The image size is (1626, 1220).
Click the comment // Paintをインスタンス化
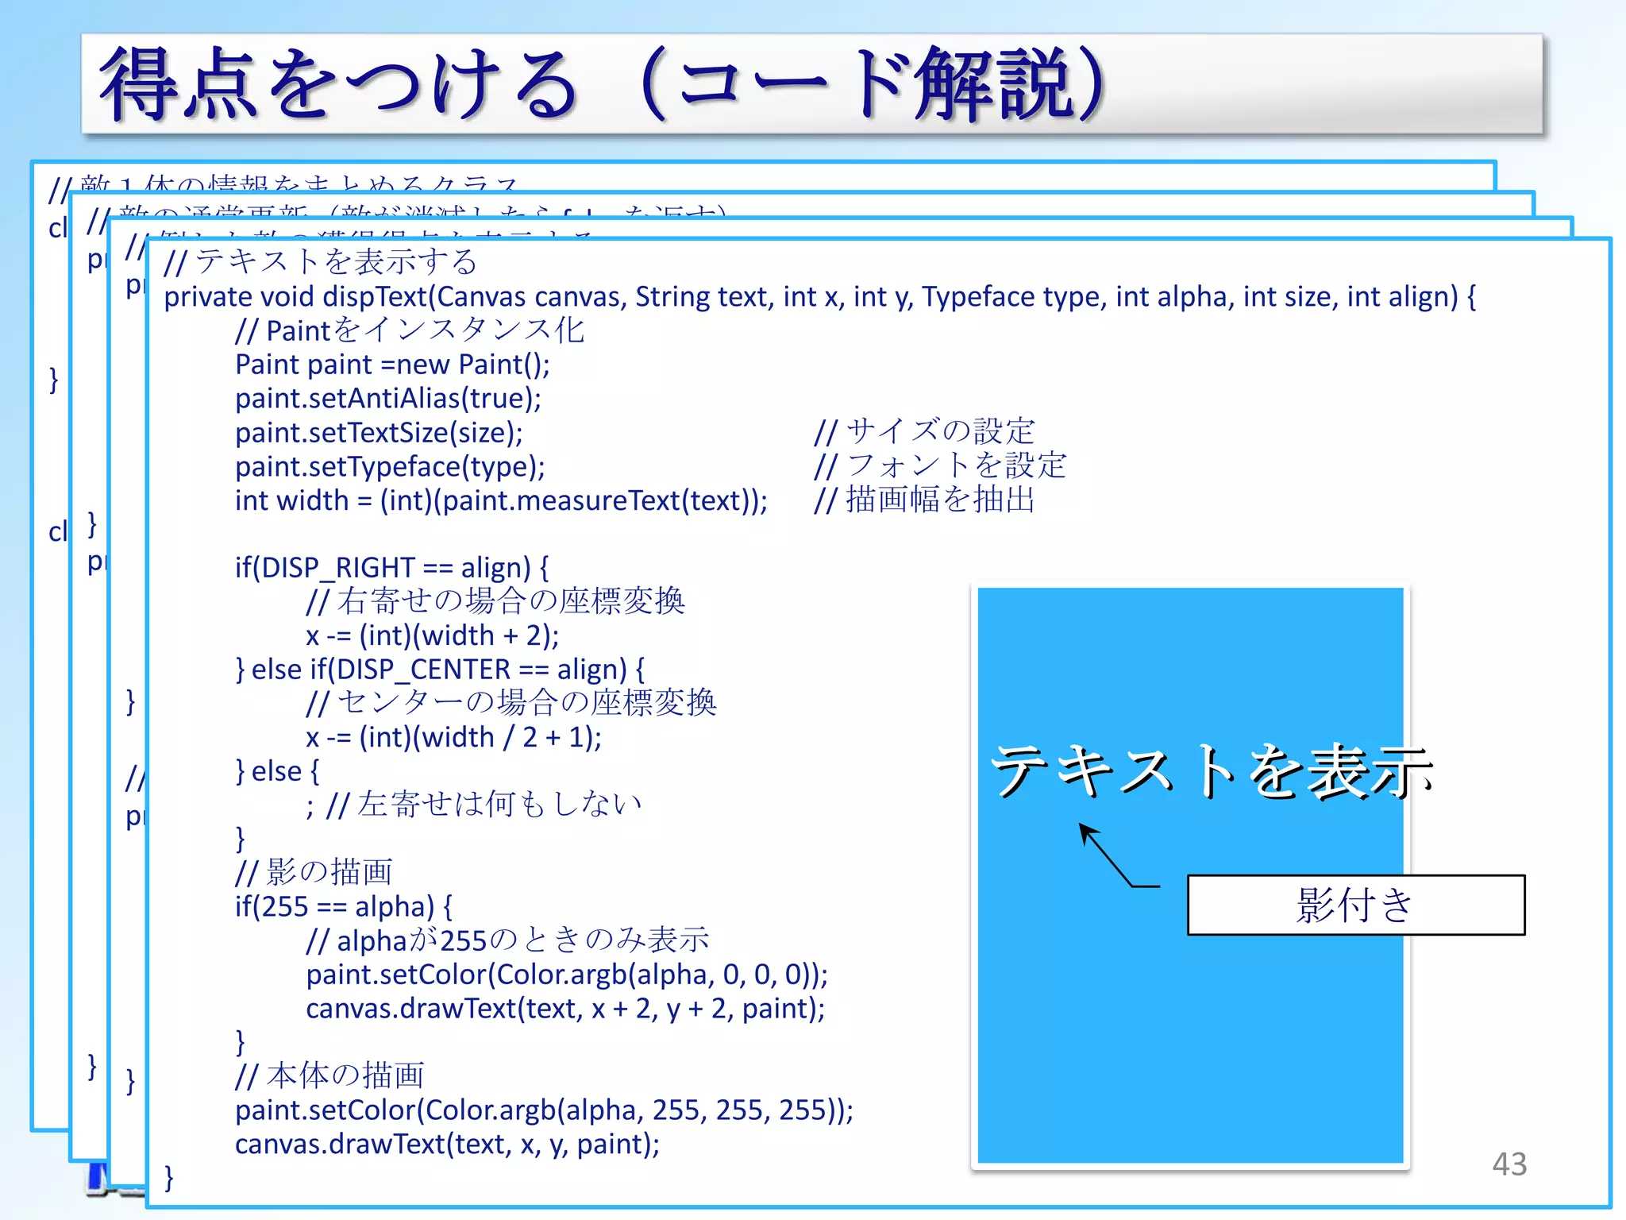point(410,330)
